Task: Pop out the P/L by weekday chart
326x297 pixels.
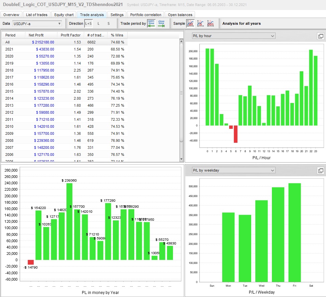Action: 320,171
